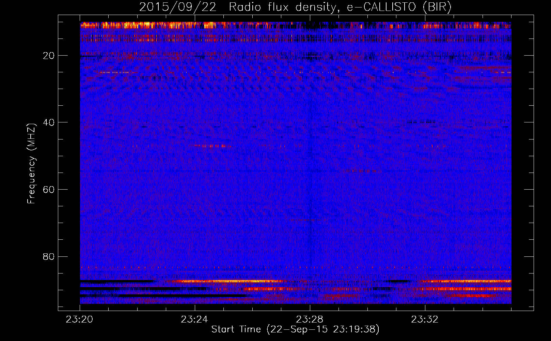
Task: Click the "Start Time (22-Sep-15 23:19:38)" label
Action: pos(295,329)
